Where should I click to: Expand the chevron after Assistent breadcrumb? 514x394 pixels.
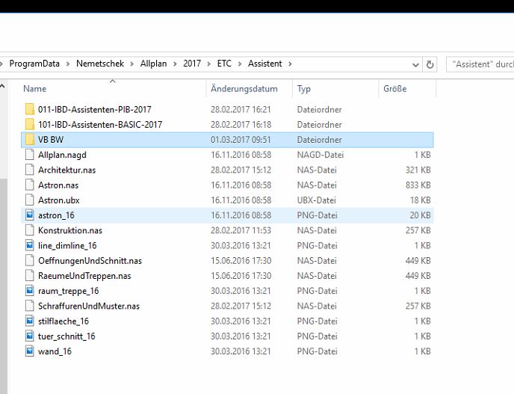click(290, 64)
